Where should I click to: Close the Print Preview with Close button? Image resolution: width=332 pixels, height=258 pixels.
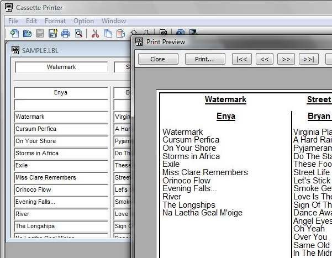[x=158, y=59]
